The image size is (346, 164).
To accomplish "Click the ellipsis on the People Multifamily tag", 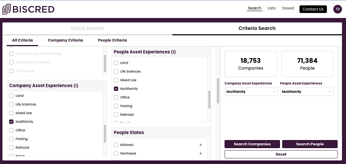I will [330, 92].
